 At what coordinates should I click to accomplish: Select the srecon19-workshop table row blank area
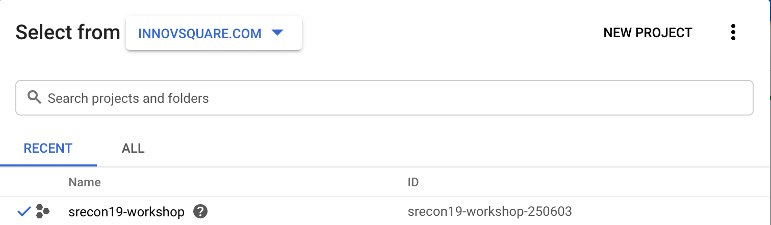(663, 211)
